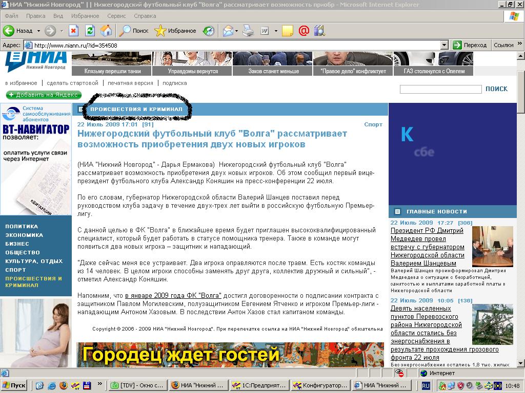Click the page scrollbar down arrow
525x393 pixels.
[521, 364]
